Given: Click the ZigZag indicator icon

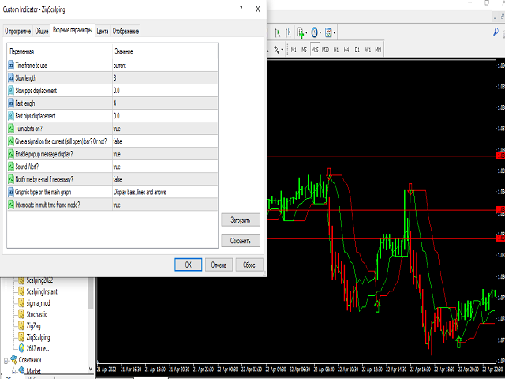Looking at the screenshot, I should click(x=21, y=326).
